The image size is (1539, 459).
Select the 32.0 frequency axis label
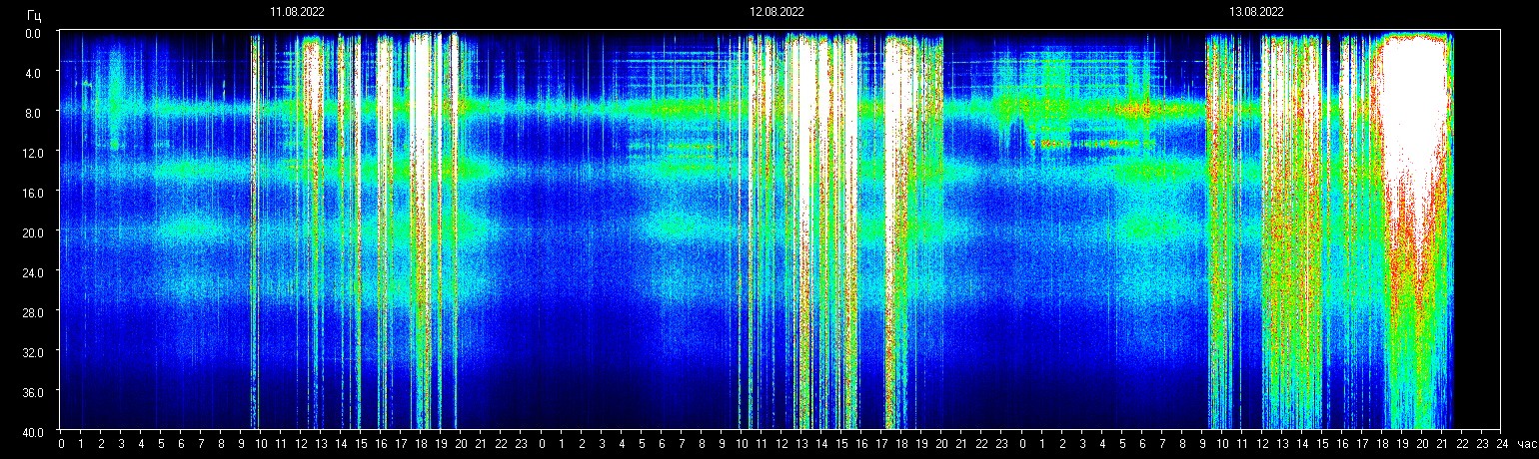pos(32,352)
